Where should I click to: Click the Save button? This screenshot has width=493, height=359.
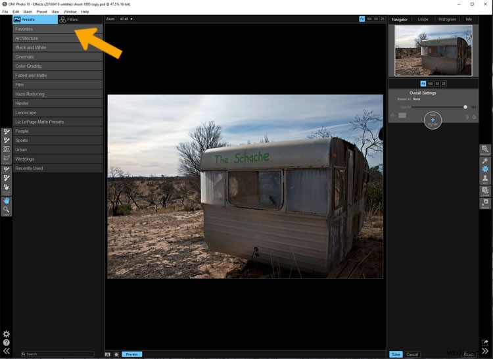396,354
